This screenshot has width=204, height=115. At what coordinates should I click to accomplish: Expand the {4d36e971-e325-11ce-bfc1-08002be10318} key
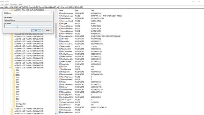tap(10, 65)
